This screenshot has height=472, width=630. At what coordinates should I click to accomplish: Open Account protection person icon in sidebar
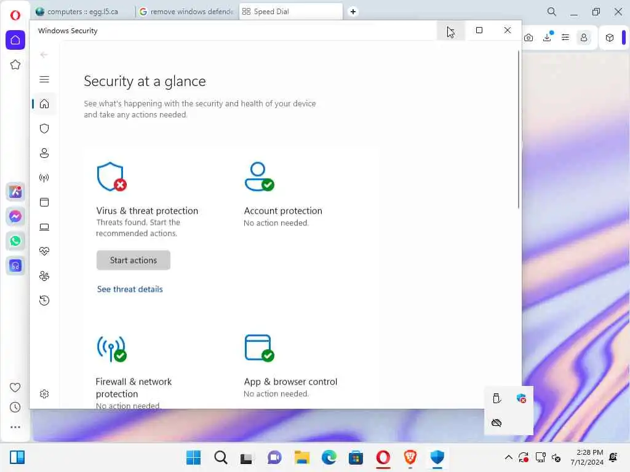pyautogui.click(x=44, y=153)
